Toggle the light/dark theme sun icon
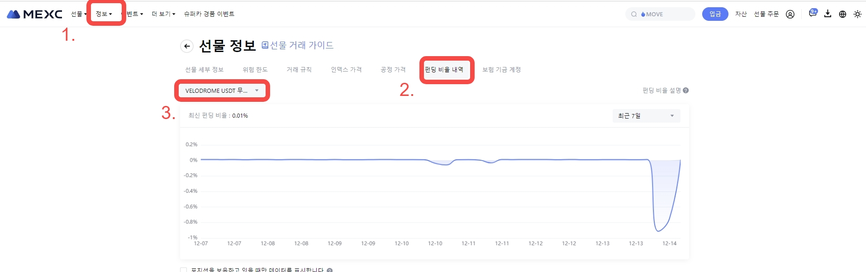Viewport: 866px width, 272px height. click(x=857, y=14)
